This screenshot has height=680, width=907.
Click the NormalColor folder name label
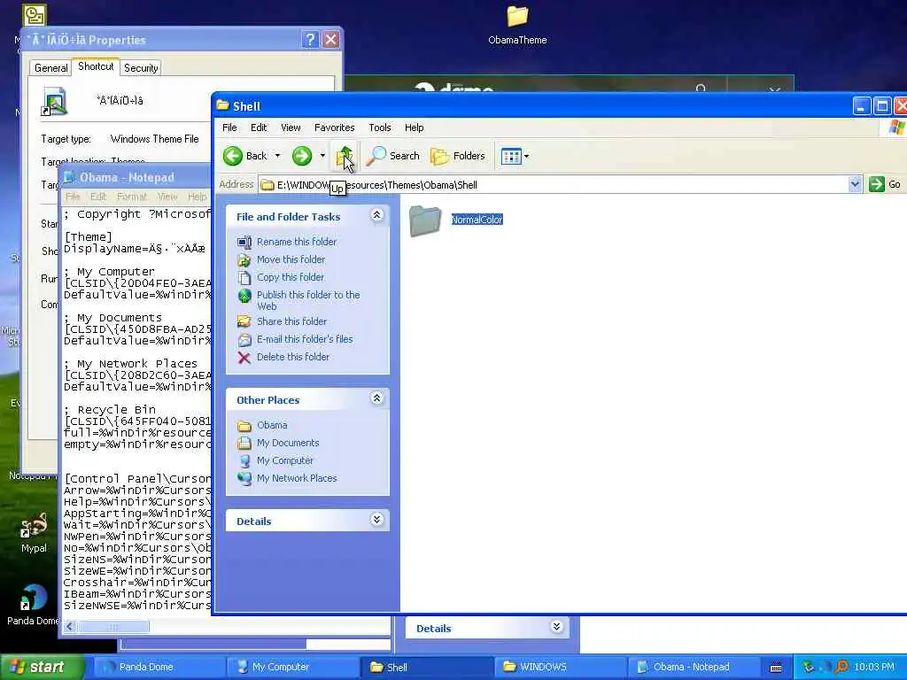pos(477,220)
